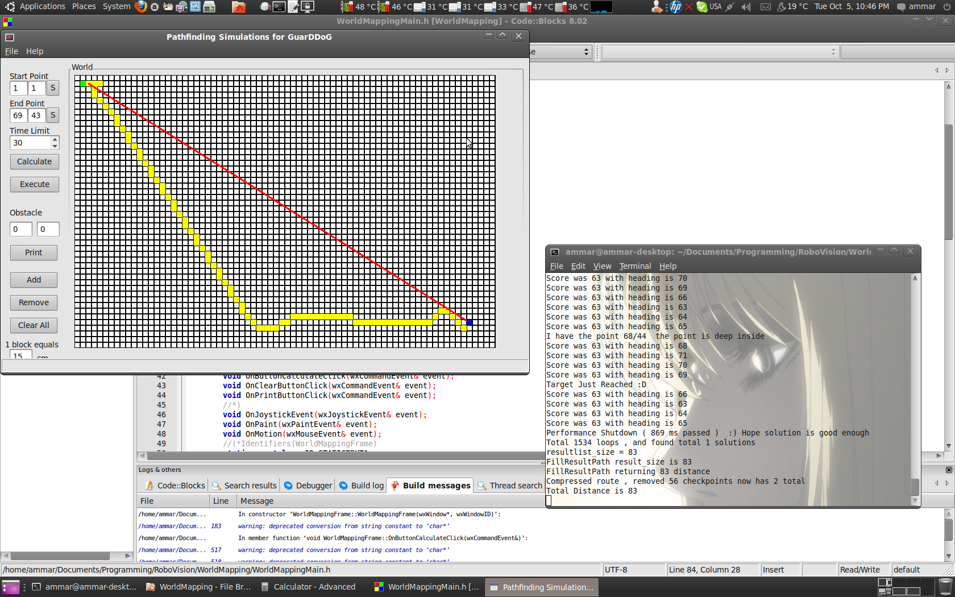This screenshot has height=597, width=955.
Task: Click the Ubuntu logo main menu icon
Action: [x=10, y=7]
